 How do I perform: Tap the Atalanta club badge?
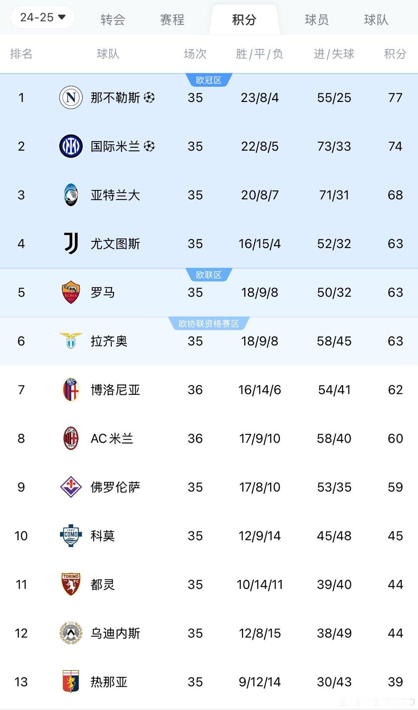(x=71, y=195)
